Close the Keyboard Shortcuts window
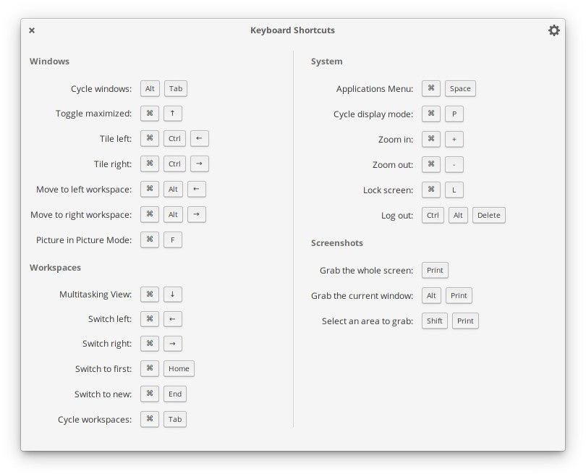Screen dimensions: 586x474 (32, 30)
